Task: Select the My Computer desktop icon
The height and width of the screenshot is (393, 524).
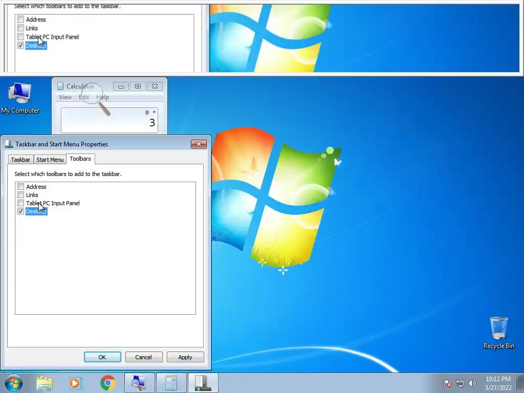Action: (20, 98)
